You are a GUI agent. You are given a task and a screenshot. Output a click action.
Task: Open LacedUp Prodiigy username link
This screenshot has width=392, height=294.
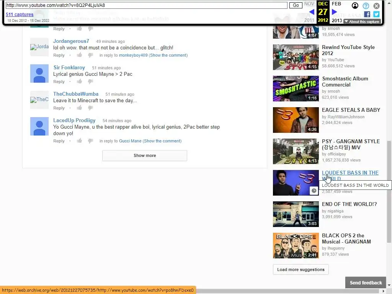(x=74, y=120)
